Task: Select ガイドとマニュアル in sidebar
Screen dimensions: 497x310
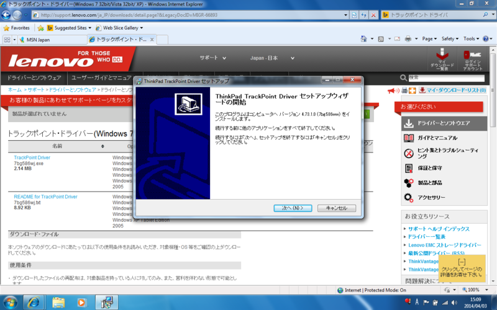Action: pos(444,138)
